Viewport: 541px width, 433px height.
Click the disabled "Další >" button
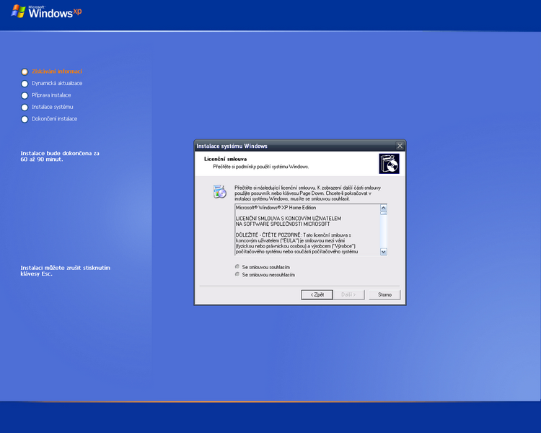[348, 294]
